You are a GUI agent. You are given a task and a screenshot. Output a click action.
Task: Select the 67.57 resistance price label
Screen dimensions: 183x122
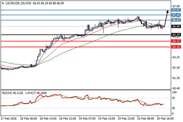point(175,10)
